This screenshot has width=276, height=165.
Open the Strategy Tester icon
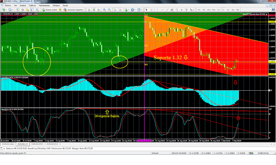click(x=37, y=10)
